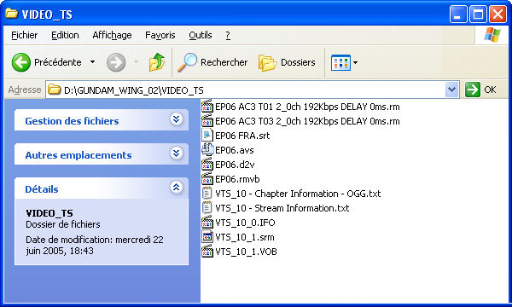512x307 pixels.
Task: Select Chapter Information OGG.txt file icon
Action: [x=207, y=193]
